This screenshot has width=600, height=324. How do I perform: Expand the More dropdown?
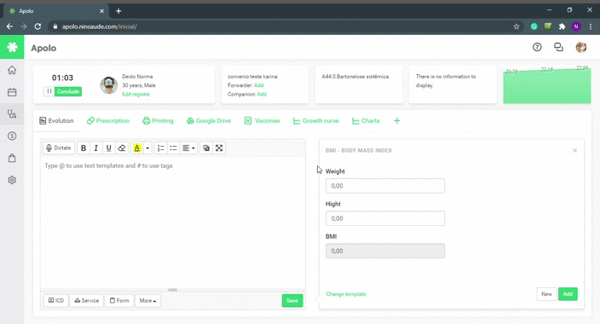[x=147, y=301]
